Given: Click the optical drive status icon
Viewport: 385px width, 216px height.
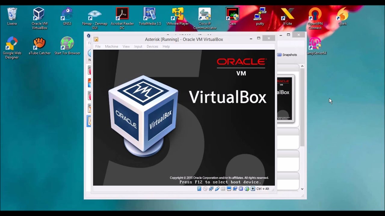Looking at the screenshot, I should pyautogui.click(x=205, y=189).
